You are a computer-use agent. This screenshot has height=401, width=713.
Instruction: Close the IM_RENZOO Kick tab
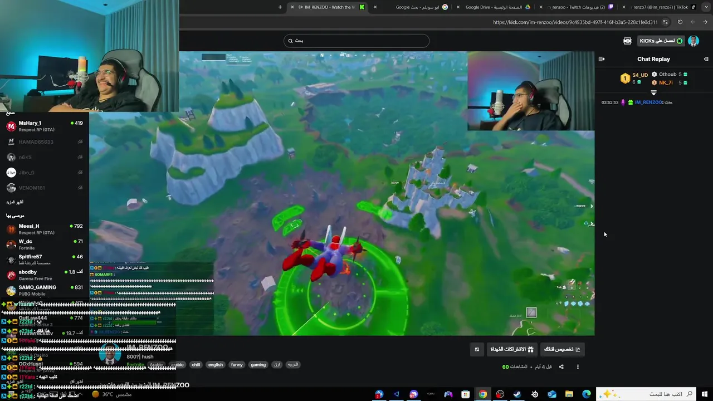tap(292, 7)
